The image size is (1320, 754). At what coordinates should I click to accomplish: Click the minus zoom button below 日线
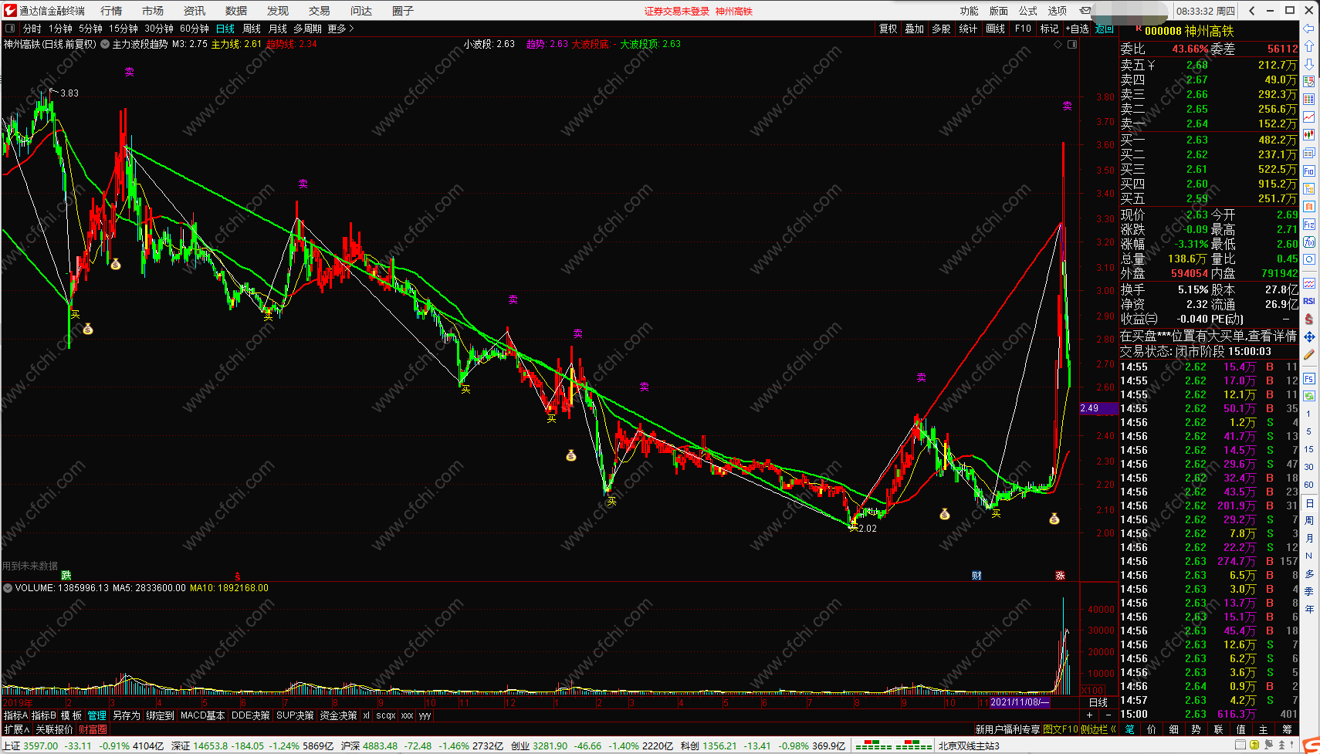(1108, 715)
